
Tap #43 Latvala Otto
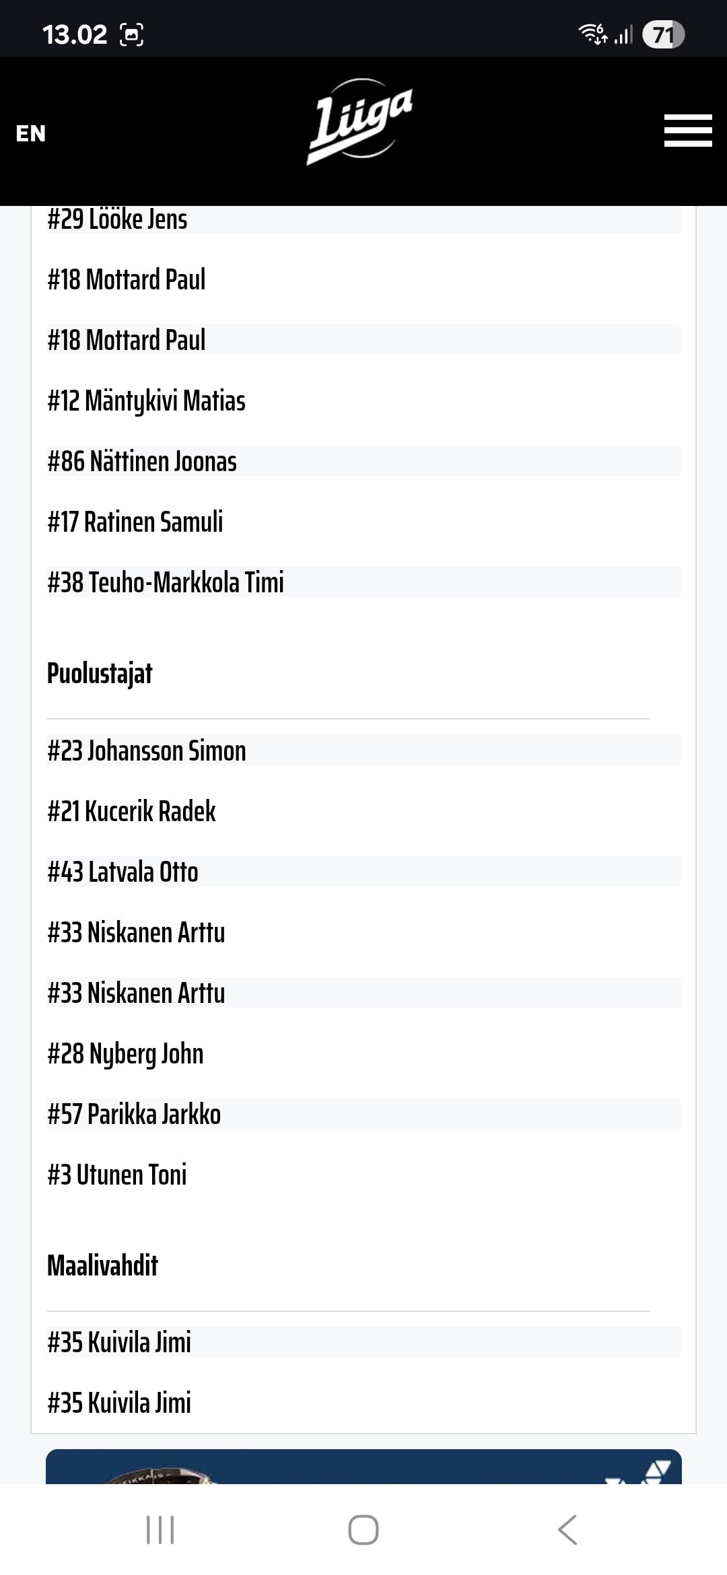pos(123,872)
